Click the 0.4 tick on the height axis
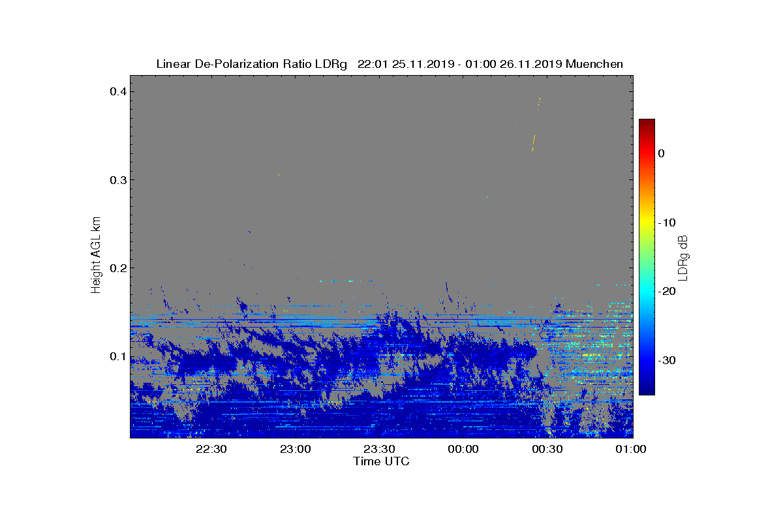783x522 pixels. pyautogui.click(x=117, y=91)
